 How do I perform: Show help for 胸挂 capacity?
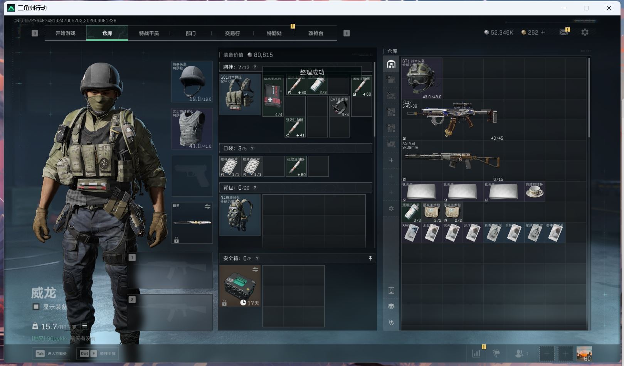coord(255,67)
